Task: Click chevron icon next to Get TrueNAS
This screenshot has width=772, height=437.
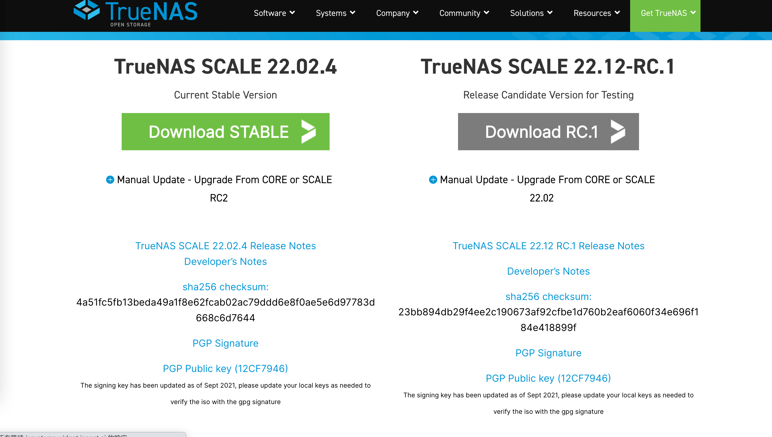Action: pyautogui.click(x=693, y=13)
